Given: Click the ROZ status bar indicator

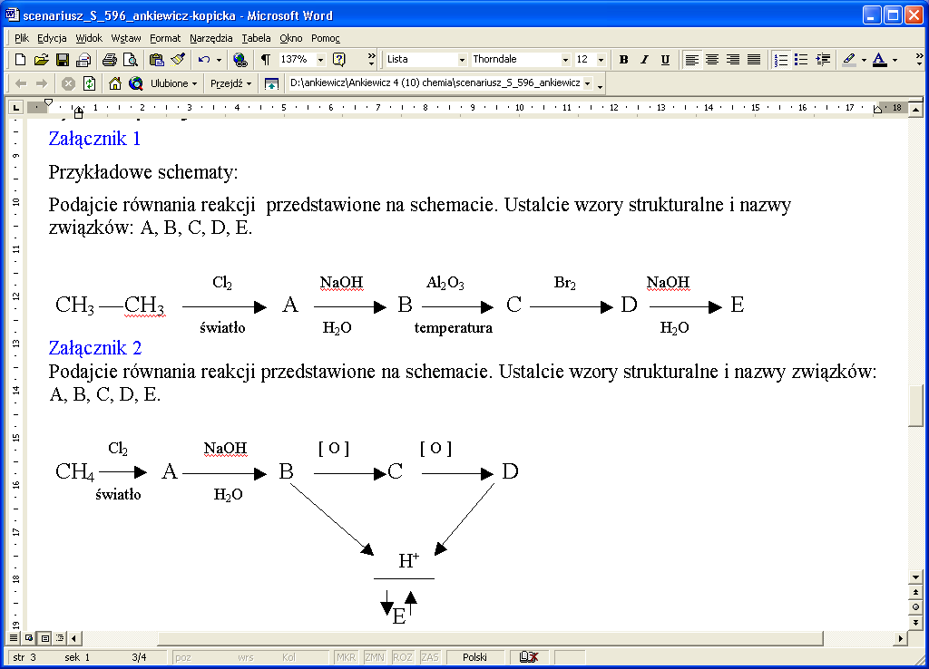Looking at the screenshot, I should [402, 657].
